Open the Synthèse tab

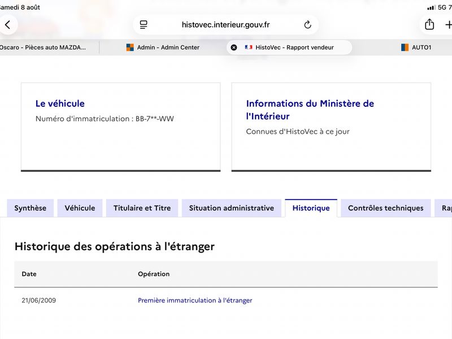(31, 208)
